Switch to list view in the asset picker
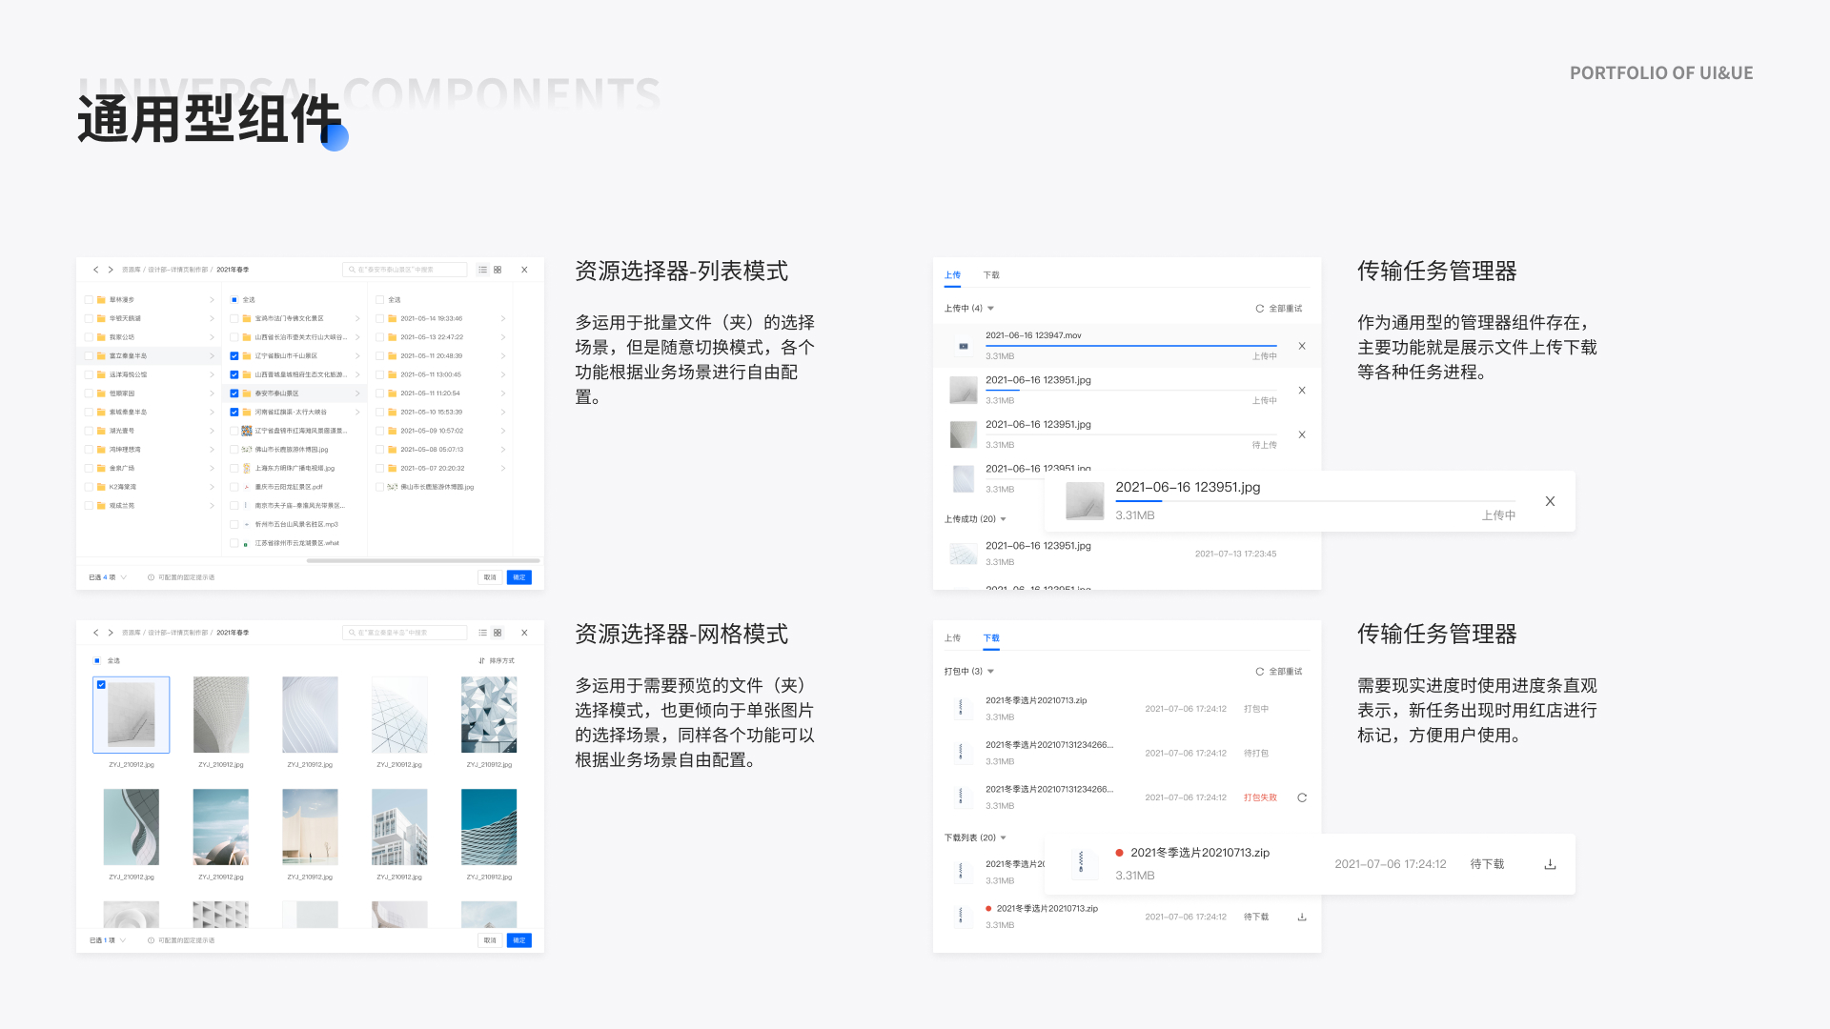 (x=482, y=270)
